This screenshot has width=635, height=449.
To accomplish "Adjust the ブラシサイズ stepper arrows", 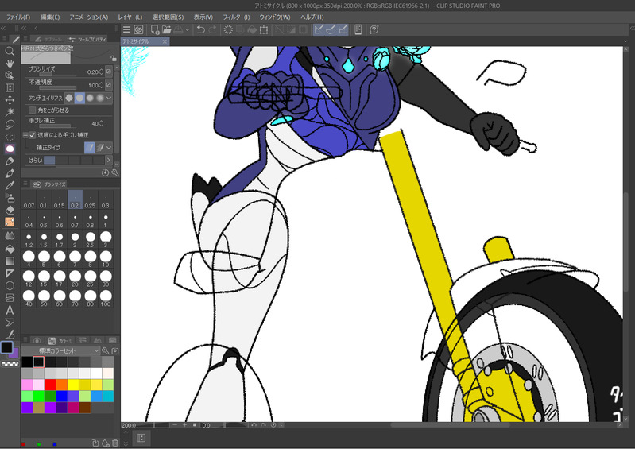I will pyautogui.click(x=101, y=72).
